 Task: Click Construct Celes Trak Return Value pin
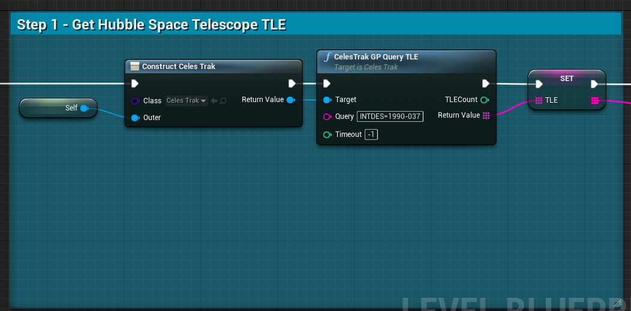click(x=290, y=100)
